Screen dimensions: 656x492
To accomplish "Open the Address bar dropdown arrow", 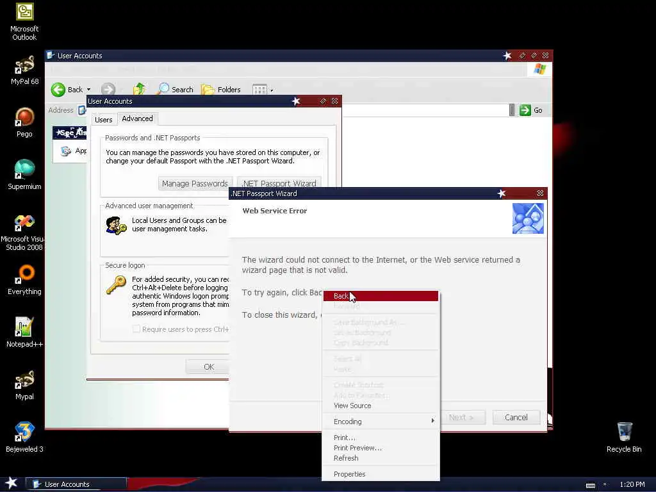I will (x=512, y=110).
